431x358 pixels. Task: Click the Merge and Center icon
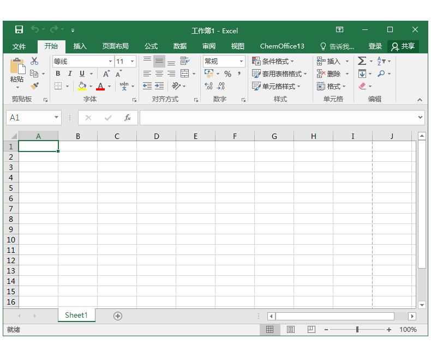[185, 74]
